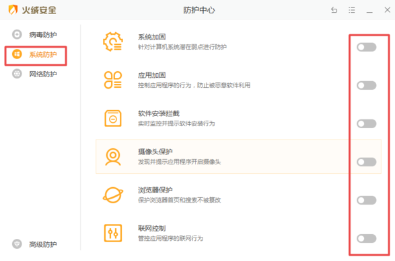Screen dimensions: 395x261
Task: Click the Huorong Security flame shield logo
Action: click(x=13, y=10)
